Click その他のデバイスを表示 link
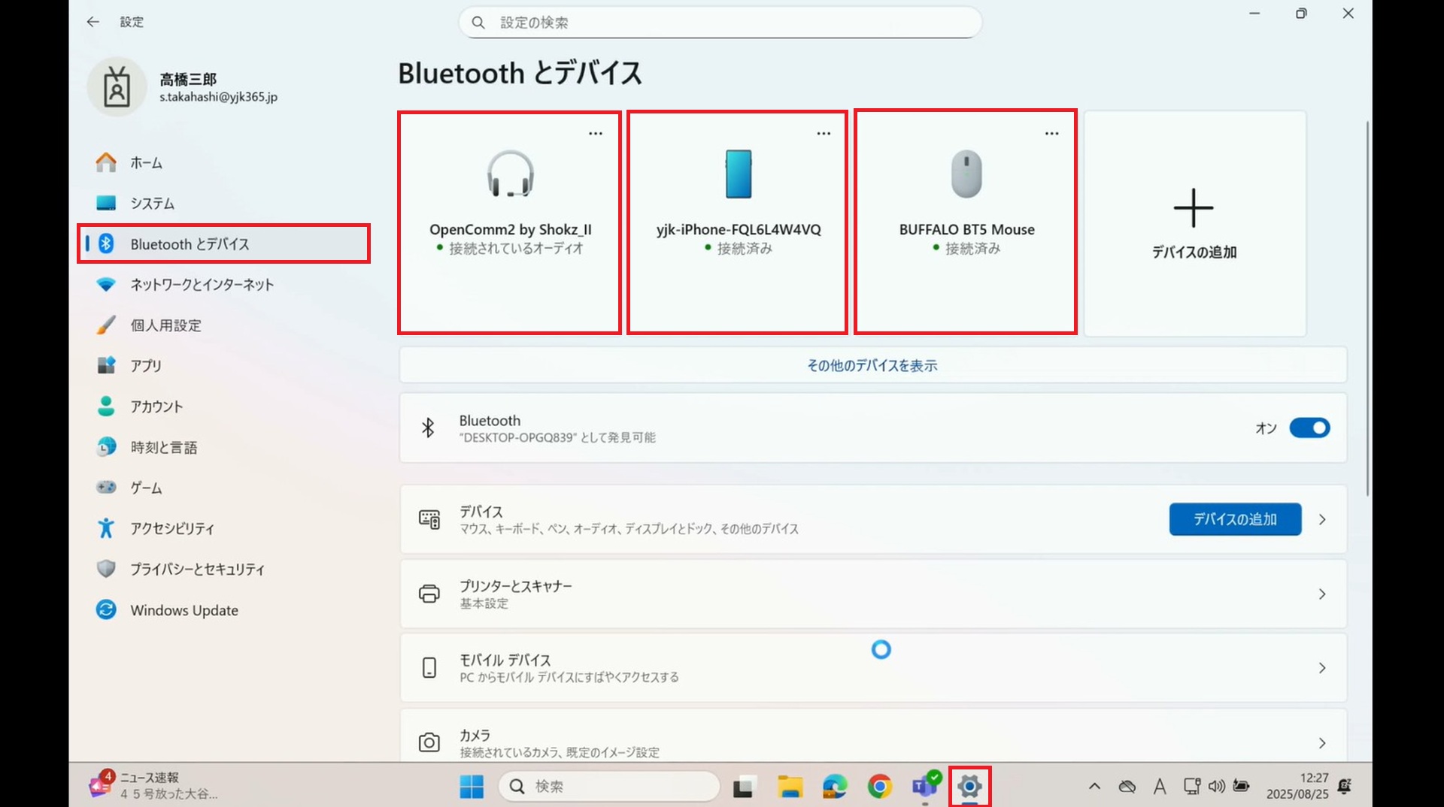Viewport: 1444px width, 807px height. [x=872, y=365]
